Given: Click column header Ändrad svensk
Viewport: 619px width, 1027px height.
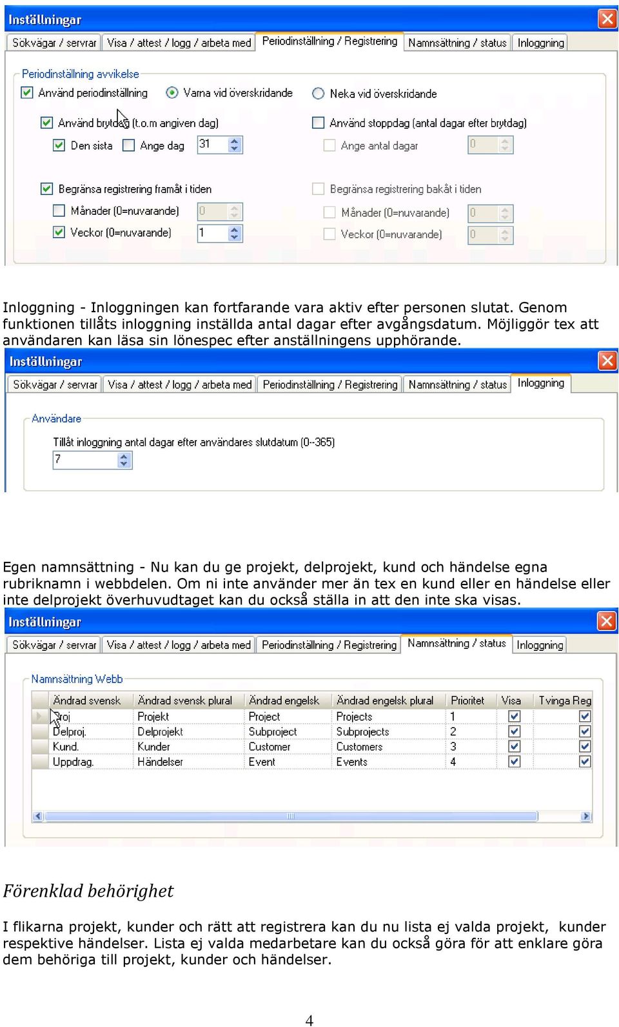Looking at the screenshot, I should [91, 700].
